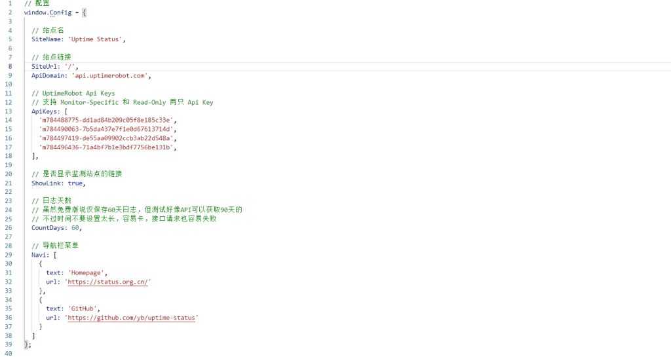Image resolution: width=671 pixels, height=357 pixels.
Task: Click the comment '站点链接'
Action: (51, 57)
